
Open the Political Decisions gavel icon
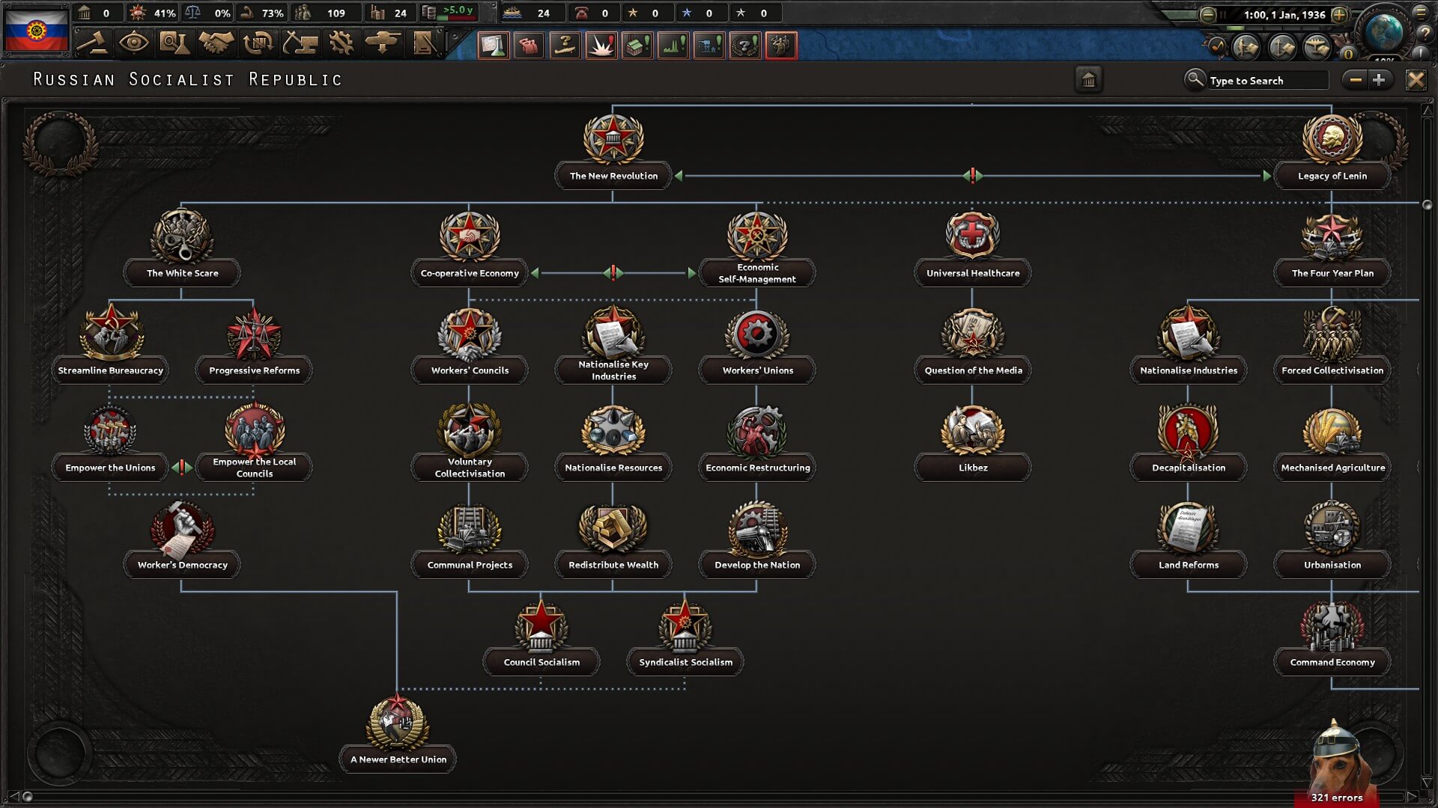(92, 43)
